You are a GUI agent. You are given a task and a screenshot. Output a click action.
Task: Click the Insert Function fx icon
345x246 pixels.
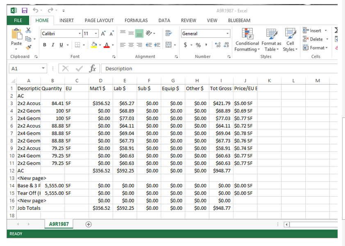tap(93, 69)
